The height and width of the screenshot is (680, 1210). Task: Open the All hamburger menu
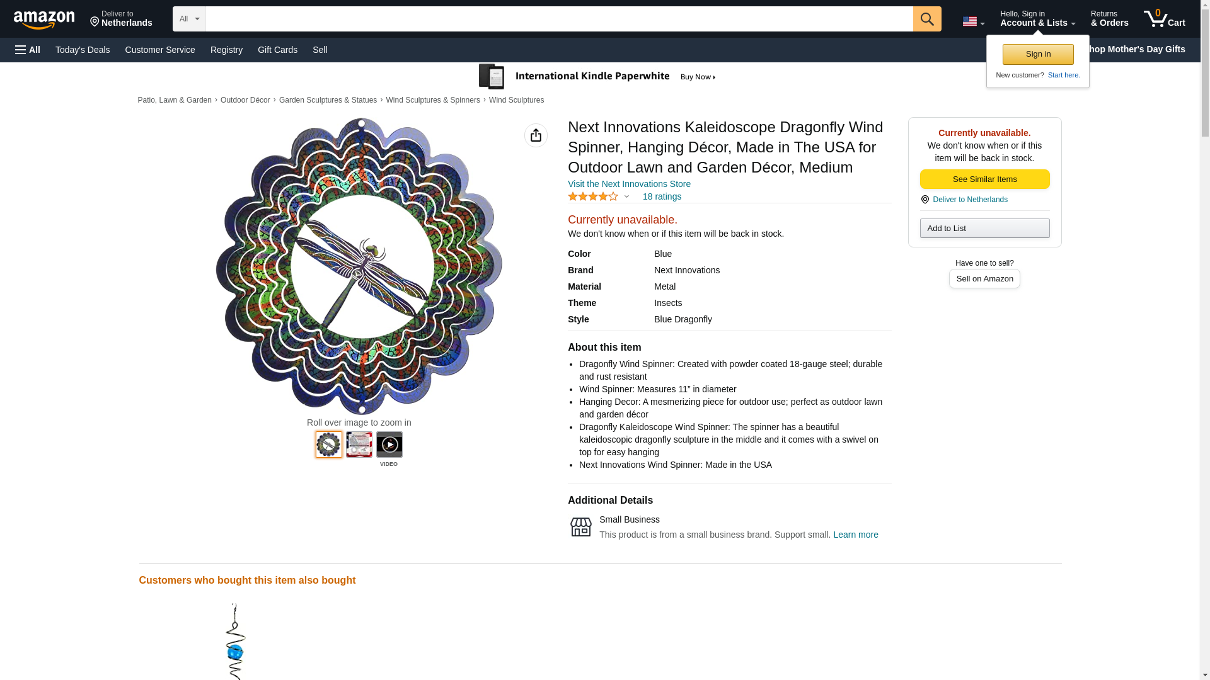tap(28, 50)
